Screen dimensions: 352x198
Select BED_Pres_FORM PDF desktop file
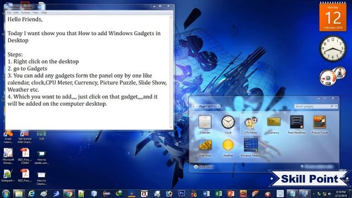click(x=25, y=156)
